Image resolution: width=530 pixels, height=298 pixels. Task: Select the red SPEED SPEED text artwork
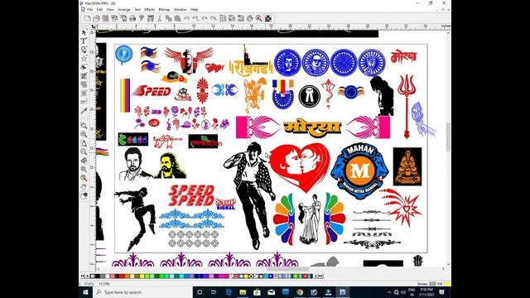(191, 195)
